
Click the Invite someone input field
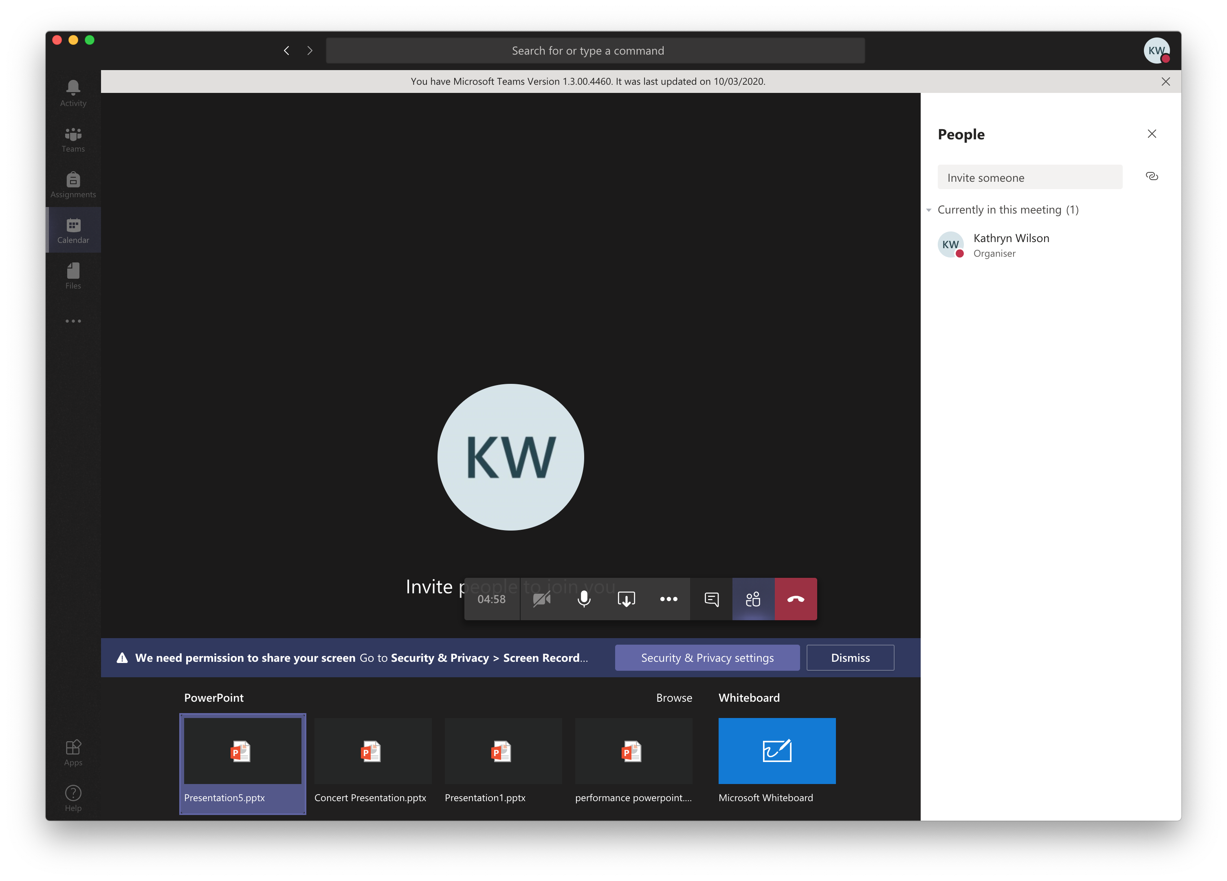(1029, 178)
